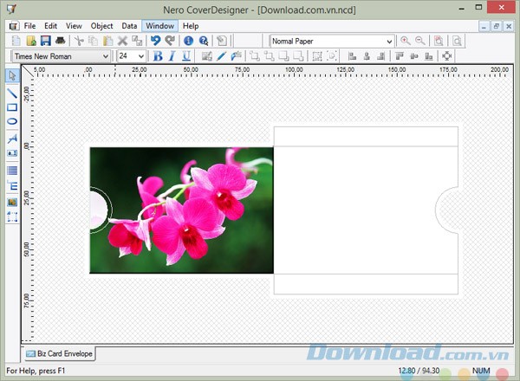Toggle Bold text formatting
Image resolution: width=520 pixels, height=381 pixels.
158,56
